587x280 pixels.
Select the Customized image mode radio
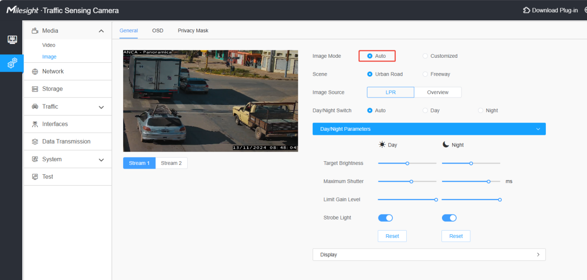[x=425, y=56]
